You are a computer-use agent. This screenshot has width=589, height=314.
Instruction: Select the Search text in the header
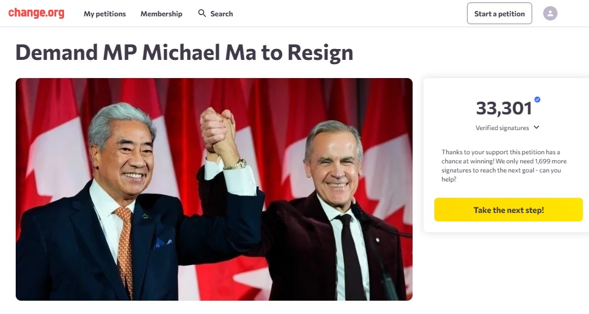pyautogui.click(x=222, y=14)
